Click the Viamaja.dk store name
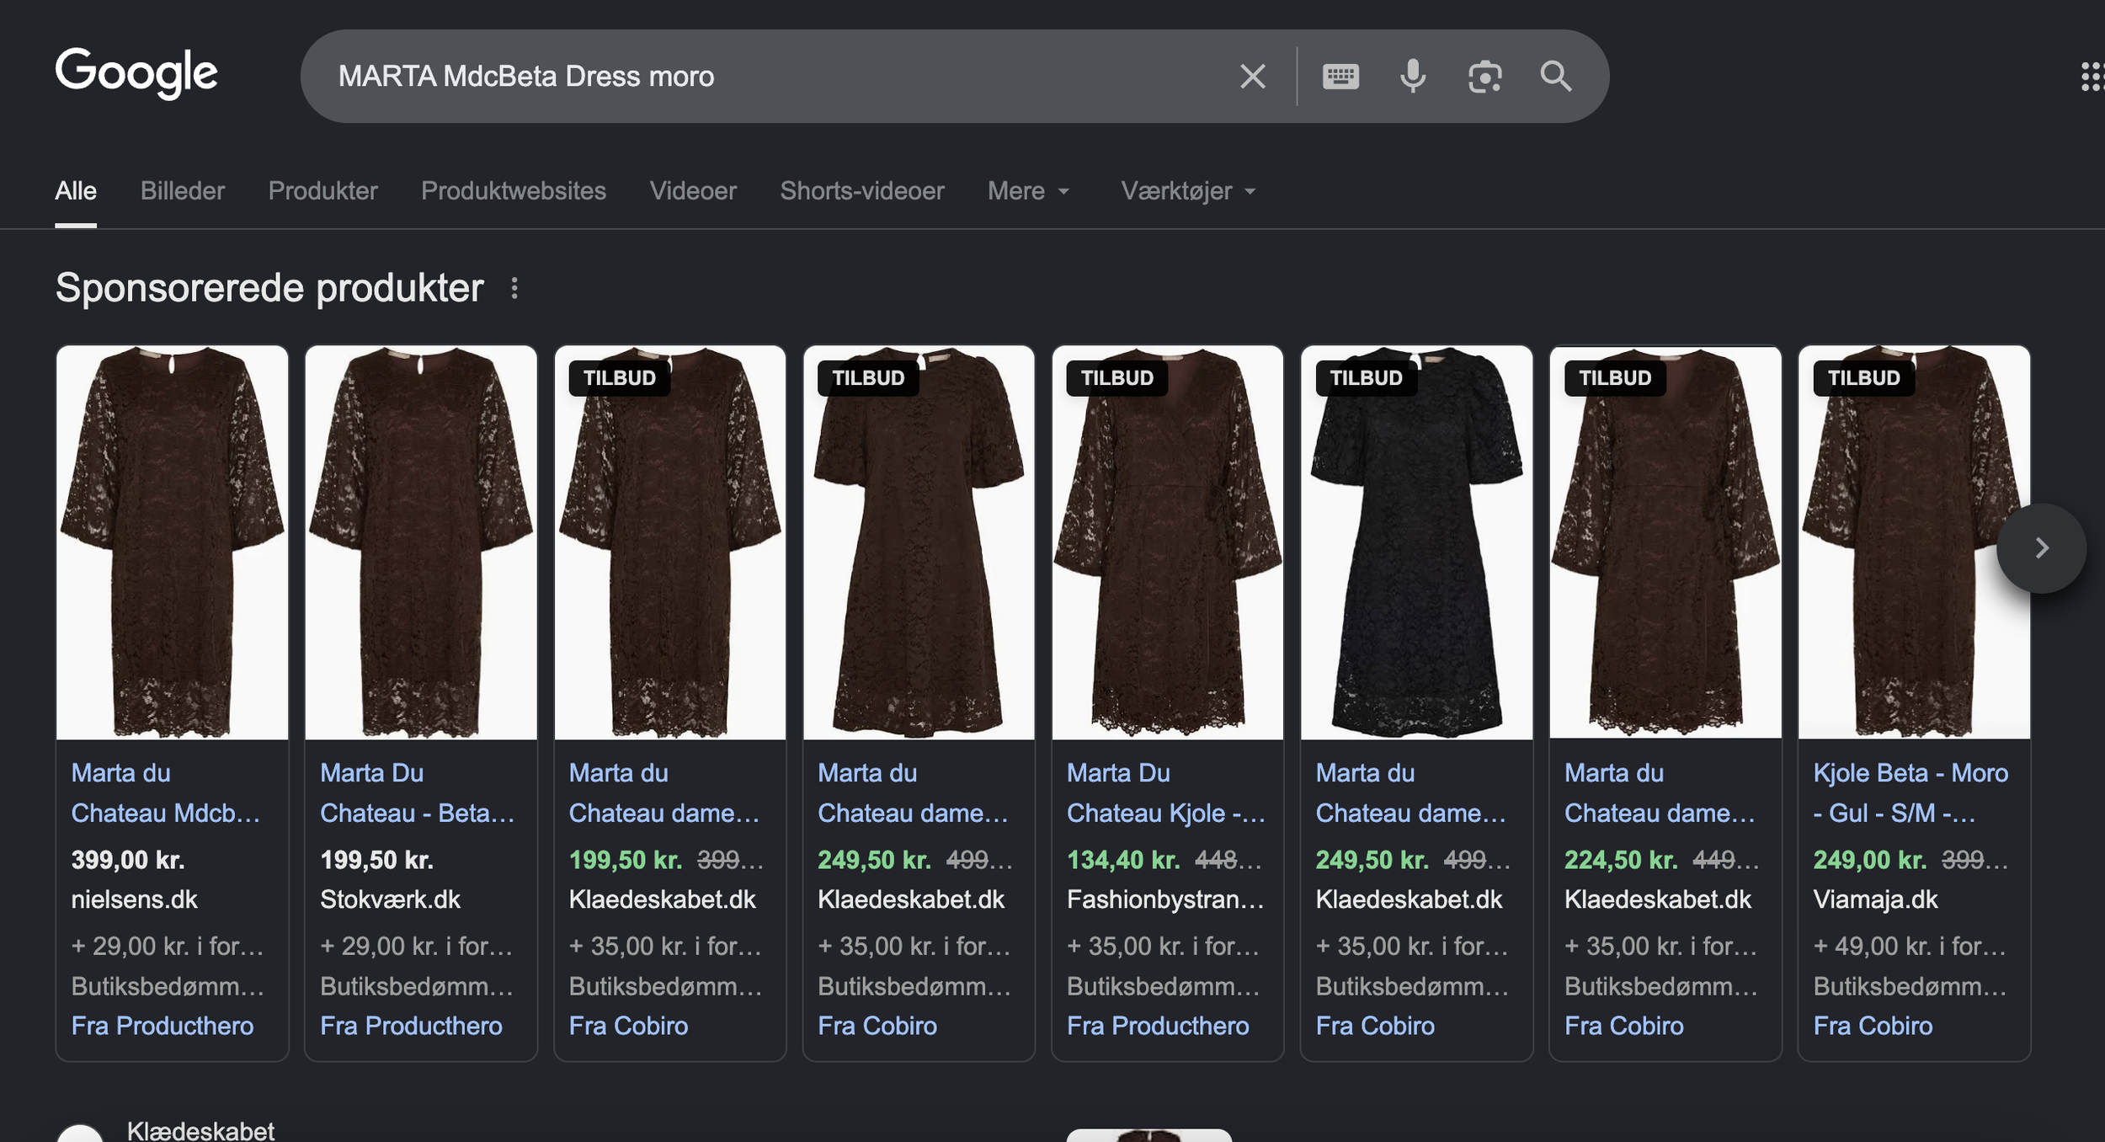This screenshot has height=1142, width=2105. [1875, 900]
